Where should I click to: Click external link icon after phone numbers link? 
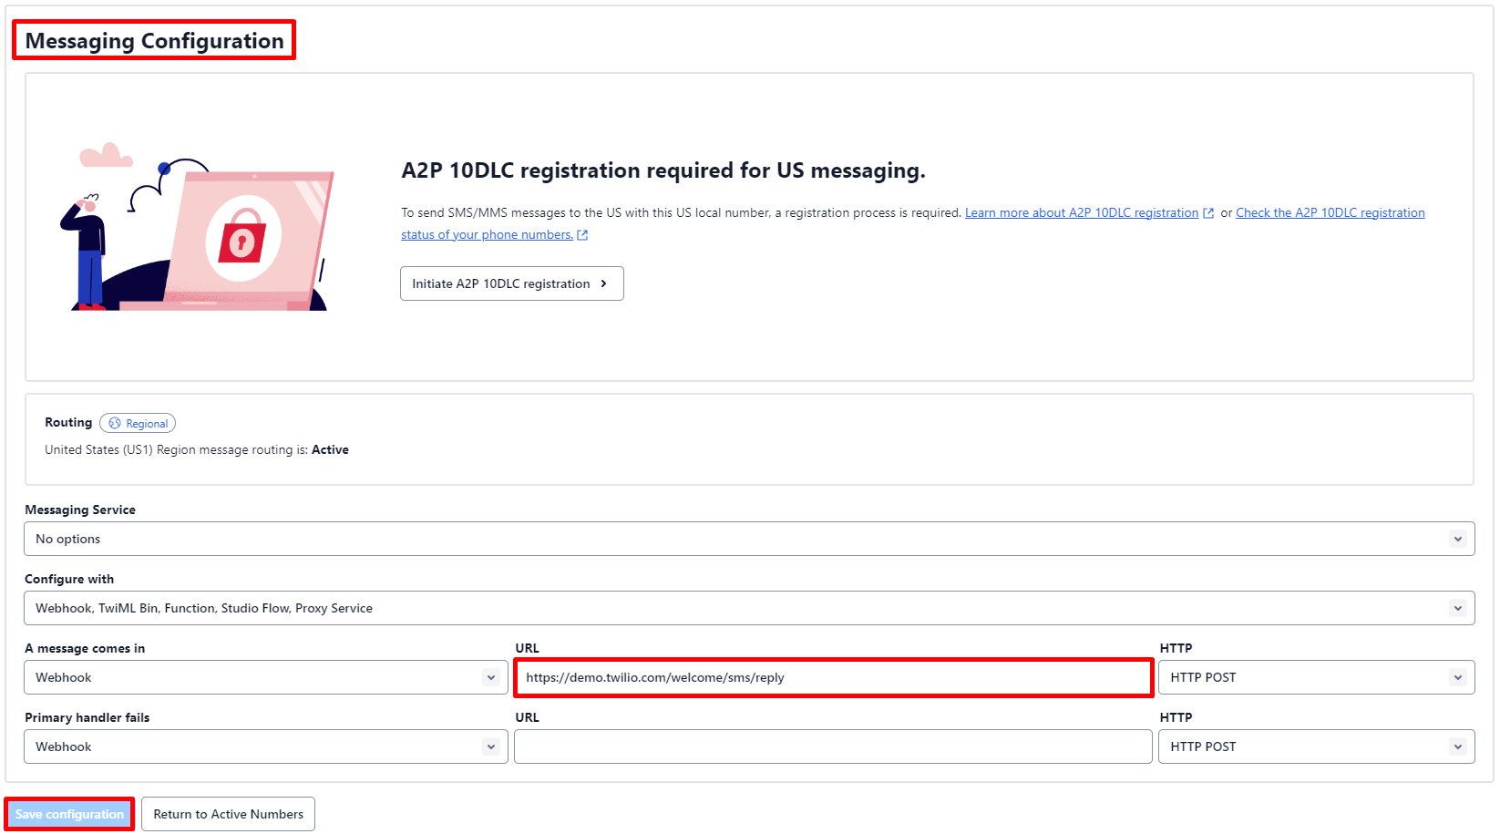[582, 235]
